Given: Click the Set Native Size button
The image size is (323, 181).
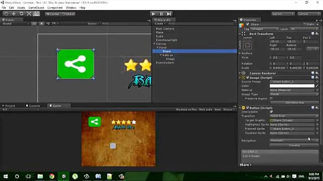Looking at the screenshot, I should pyautogui.click(x=294, y=103).
